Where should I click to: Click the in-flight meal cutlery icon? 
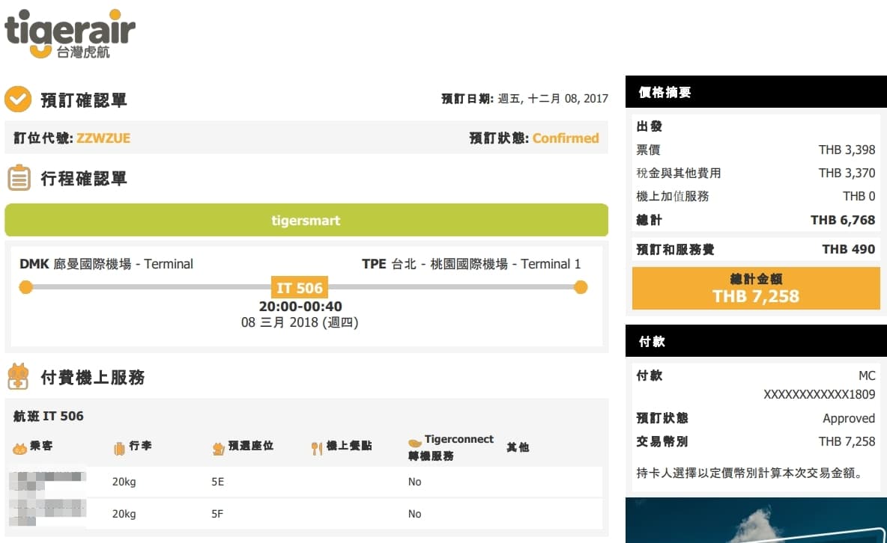pyautogui.click(x=317, y=449)
